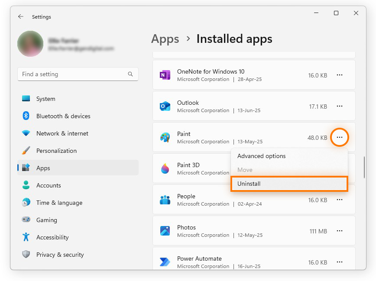
Task: Open more options for People
Action: 339,200
